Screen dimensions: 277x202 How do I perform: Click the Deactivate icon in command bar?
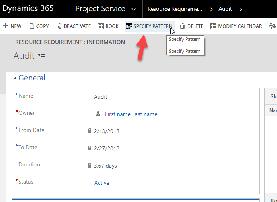[x=58, y=26]
